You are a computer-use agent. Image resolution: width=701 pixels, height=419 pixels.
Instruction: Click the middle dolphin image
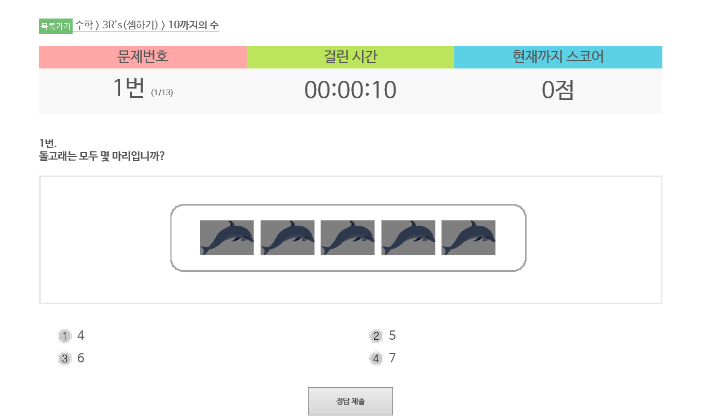click(348, 238)
